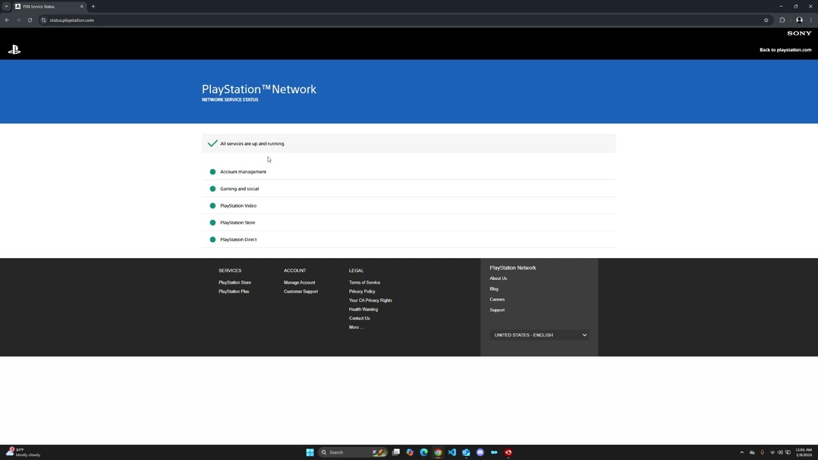Click the green status dot for PlayStation Direct
Viewport: 818px width, 460px height.
(x=213, y=240)
